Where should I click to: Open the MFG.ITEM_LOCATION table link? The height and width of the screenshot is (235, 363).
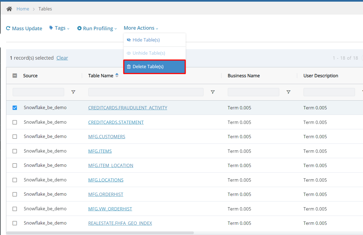(111, 165)
